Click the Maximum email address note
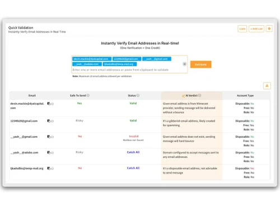 pyautogui.click(x=102, y=76)
